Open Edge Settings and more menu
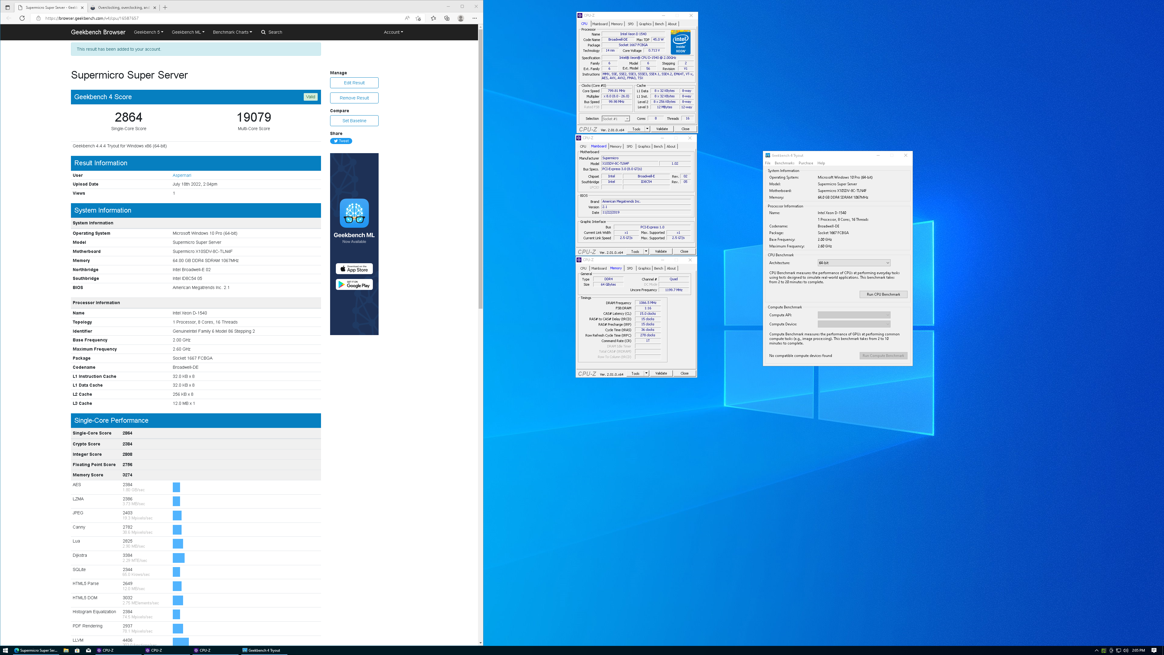 click(x=474, y=18)
